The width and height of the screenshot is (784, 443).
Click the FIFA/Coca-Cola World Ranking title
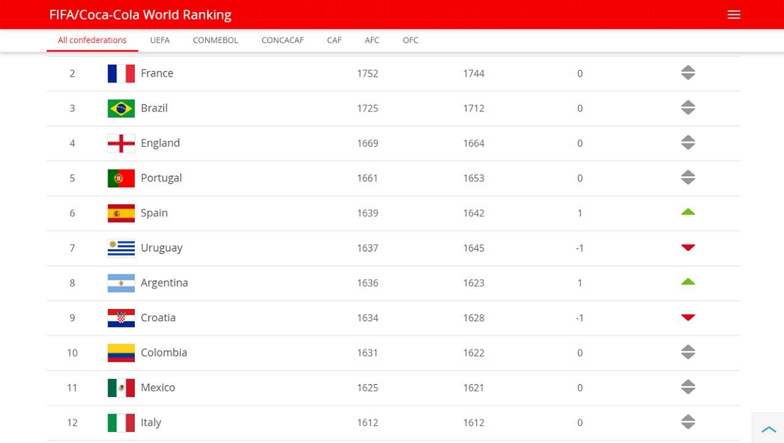click(x=140, y=15)
